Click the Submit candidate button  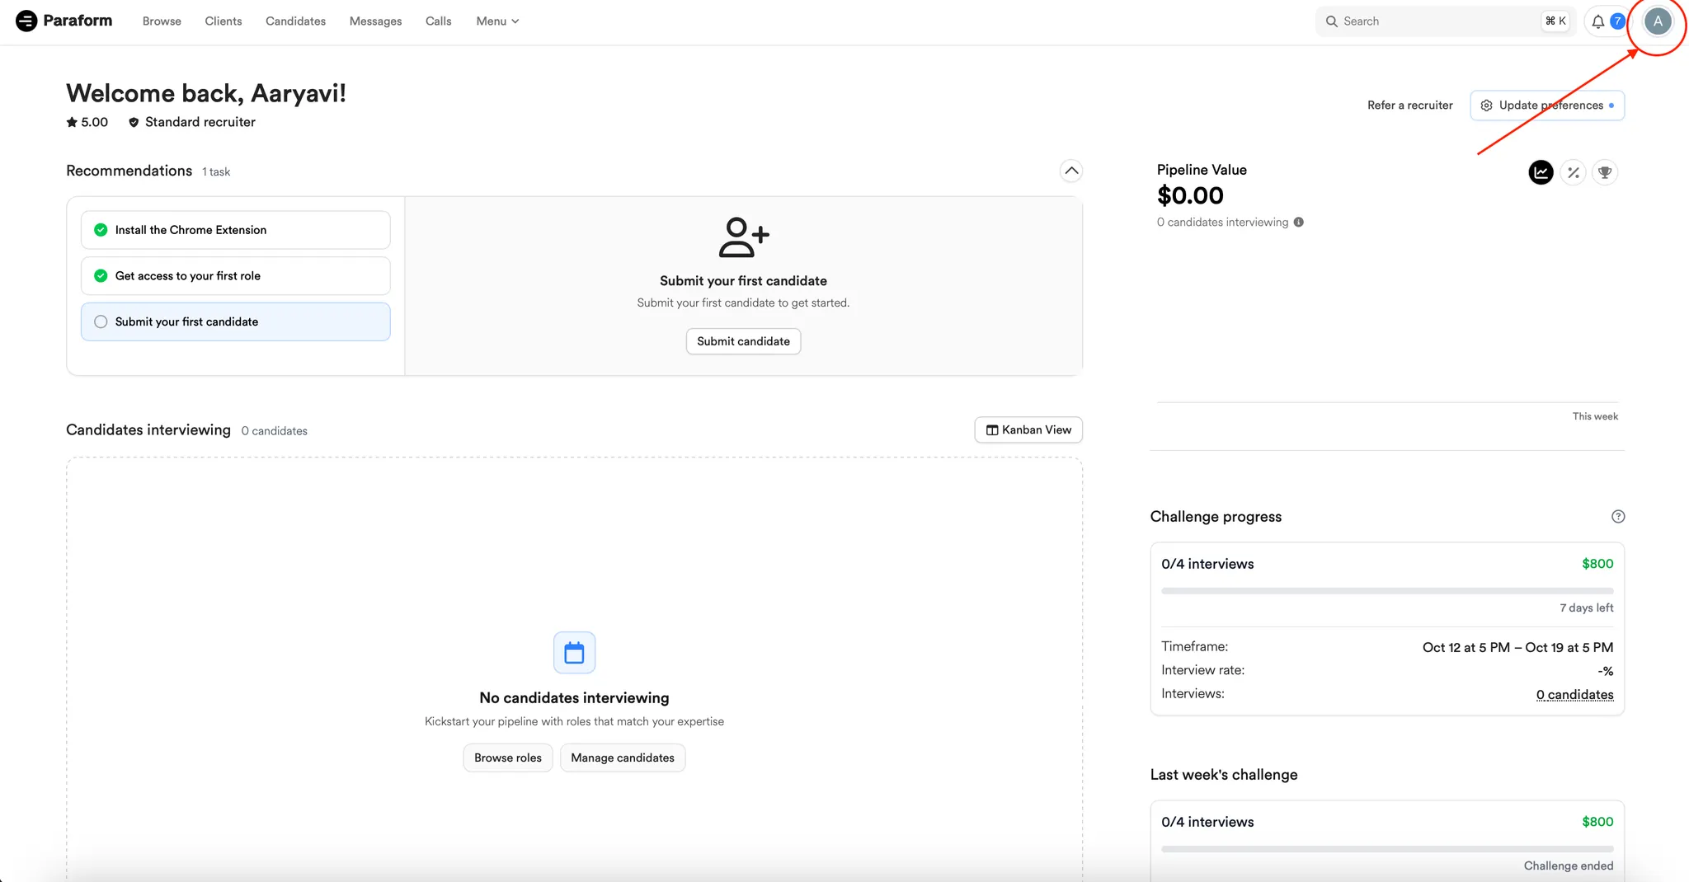point(743,341)
